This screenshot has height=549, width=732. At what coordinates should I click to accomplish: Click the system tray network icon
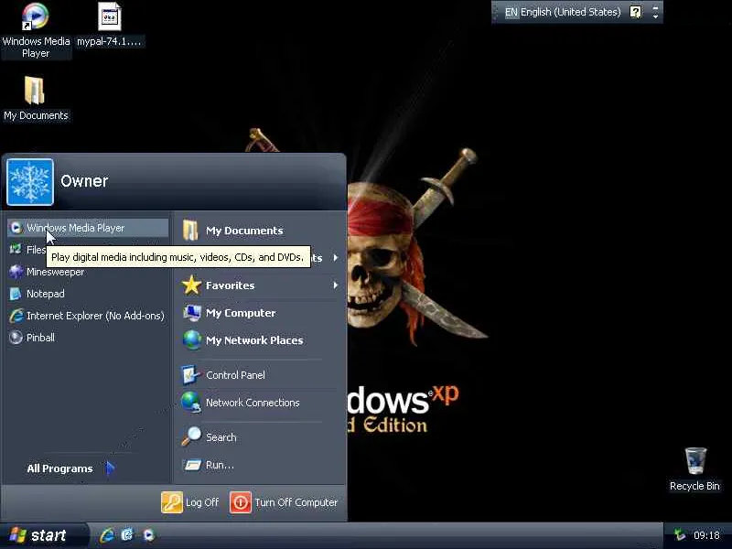coord(680,535)
